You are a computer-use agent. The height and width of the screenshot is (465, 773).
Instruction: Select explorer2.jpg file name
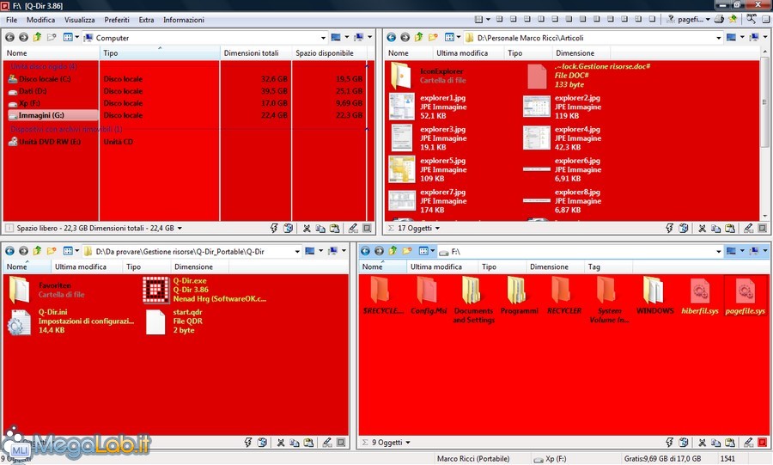[x=577, y=98]
